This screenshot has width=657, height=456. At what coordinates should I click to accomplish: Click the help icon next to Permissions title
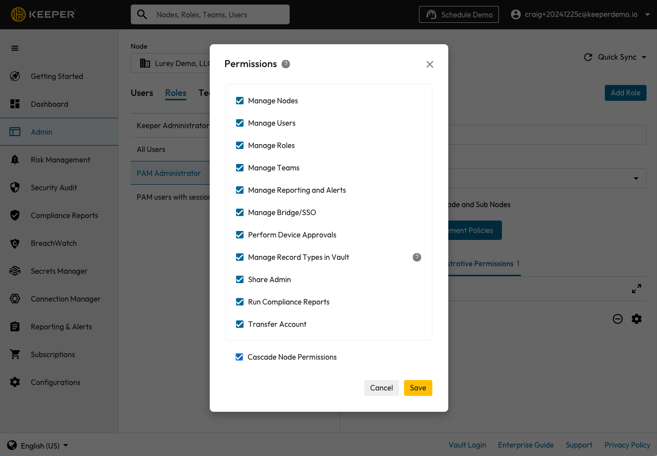click(x=286, y=64)
